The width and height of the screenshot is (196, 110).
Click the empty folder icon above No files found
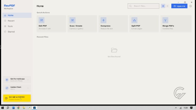(114, 50)
